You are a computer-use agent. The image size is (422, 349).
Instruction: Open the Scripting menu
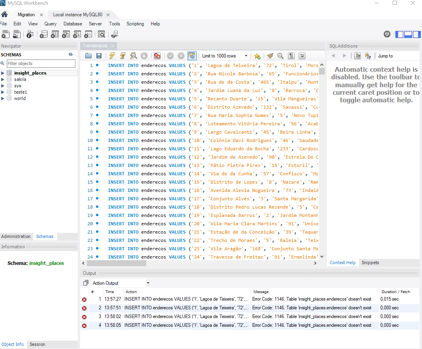(x=135, y=24)
